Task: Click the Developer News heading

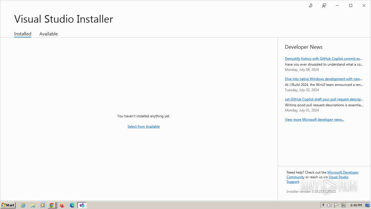Action: pyautogui.click(x=303, y=47)
